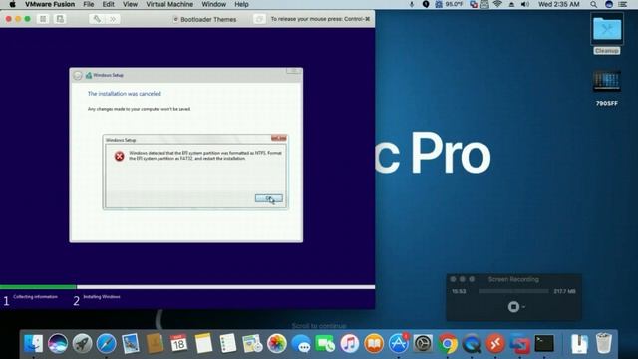The image size is (638, 359).
Task: Open App Store in the Dock
Action: (x=399, y=343)
